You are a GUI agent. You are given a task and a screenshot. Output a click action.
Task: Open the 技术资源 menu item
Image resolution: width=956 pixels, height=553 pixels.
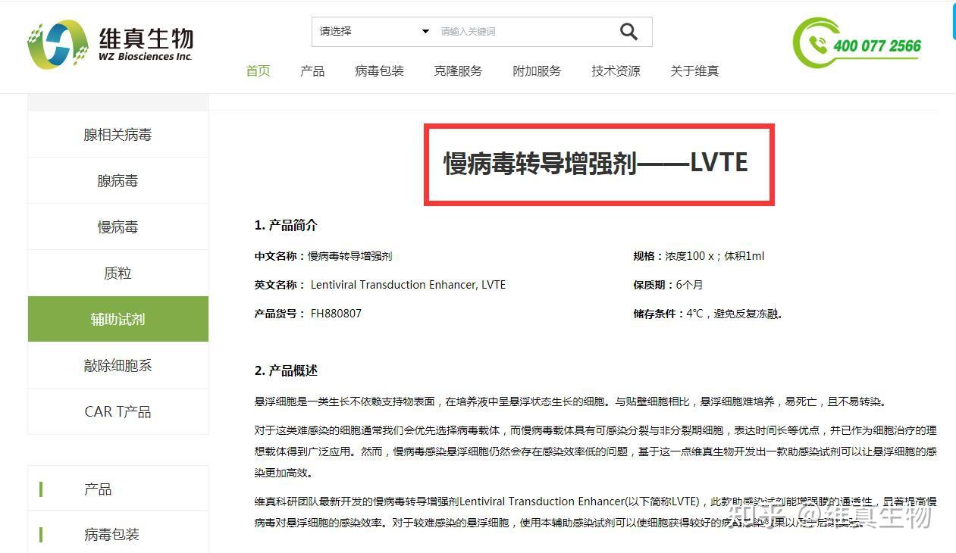pos(615,70)
